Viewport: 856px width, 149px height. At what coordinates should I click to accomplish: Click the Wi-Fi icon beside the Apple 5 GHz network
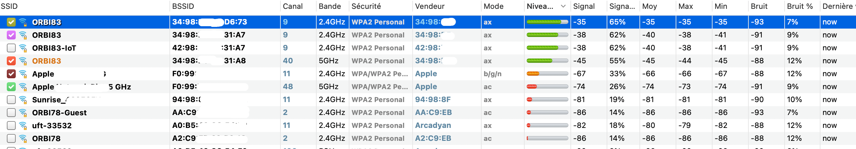click(23, 87)
